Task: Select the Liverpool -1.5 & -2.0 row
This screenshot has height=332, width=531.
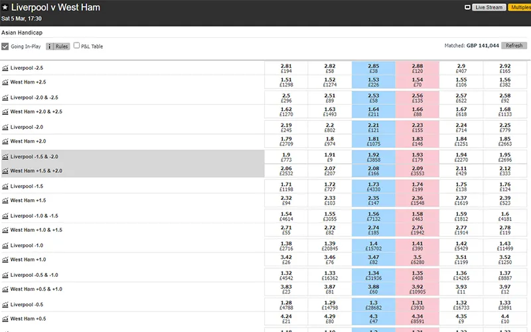Action: tap(133, 157)
